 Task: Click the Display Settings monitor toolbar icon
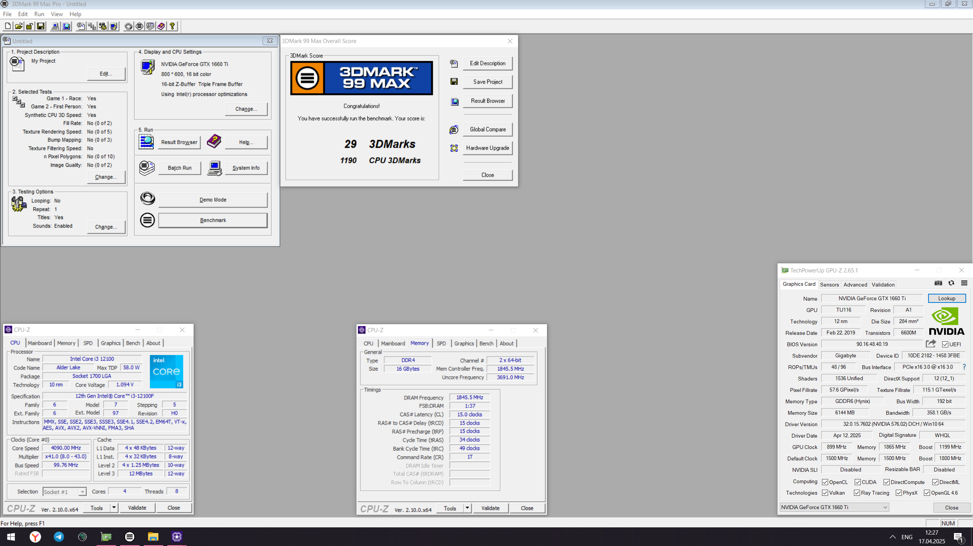point(114,26)
